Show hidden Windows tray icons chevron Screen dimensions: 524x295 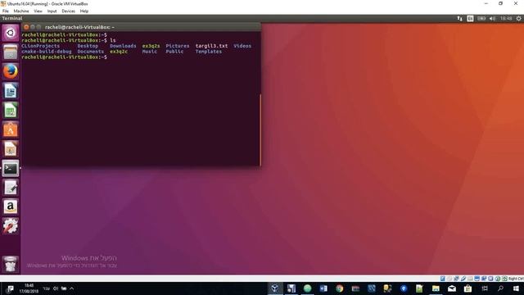coord(71,288)
